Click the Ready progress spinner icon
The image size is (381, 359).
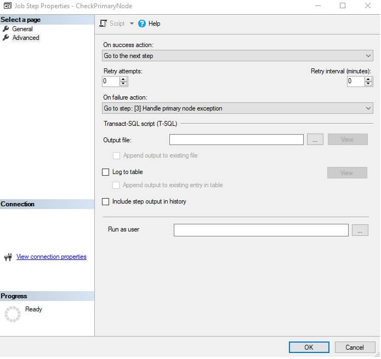tap(12, 314)
